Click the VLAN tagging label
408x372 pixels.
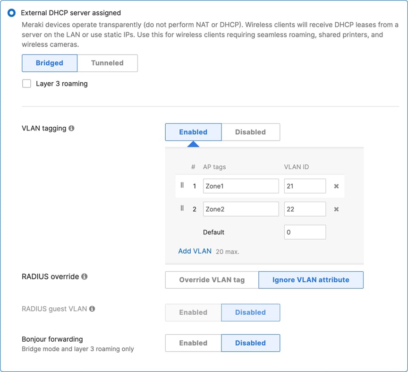click(x=44, y=128)
